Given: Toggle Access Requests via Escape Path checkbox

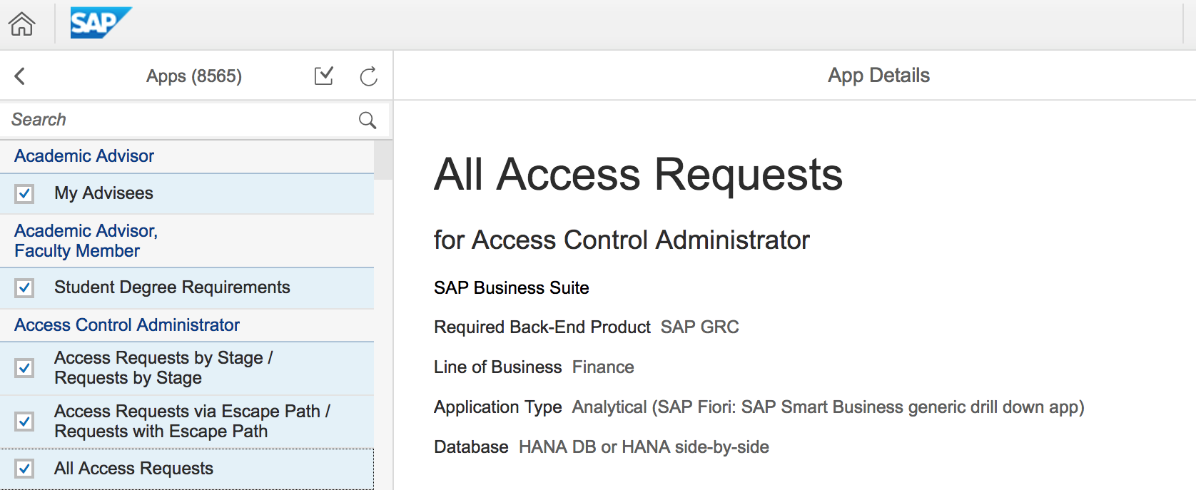Looking at the screenshot, I should (x=24, y=422).
